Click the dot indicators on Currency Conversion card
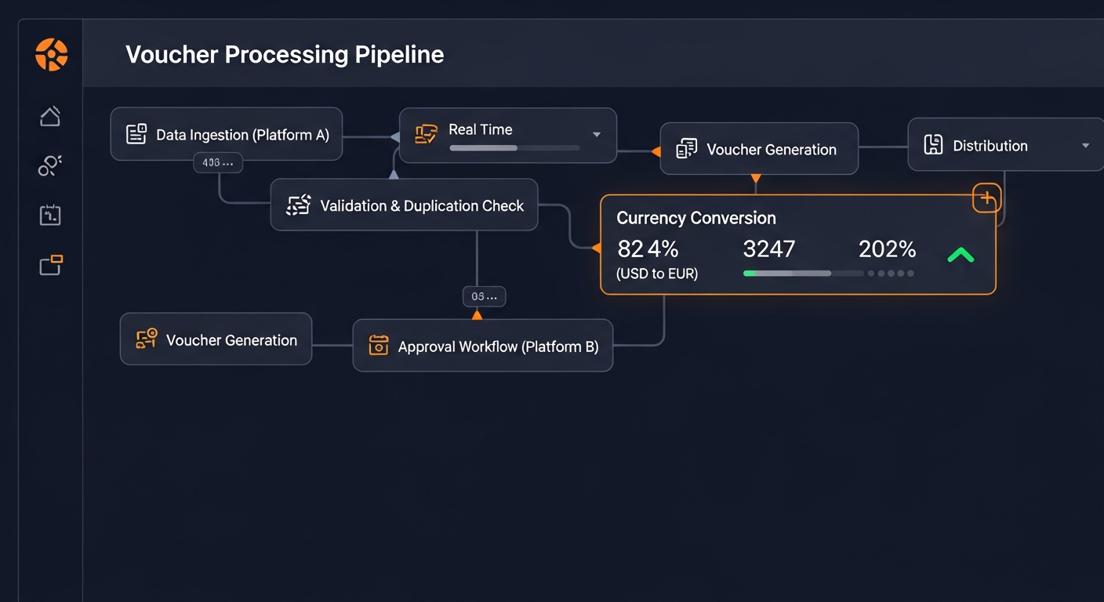This screenshot has width=1104, height=602. (x=891, y=274)
